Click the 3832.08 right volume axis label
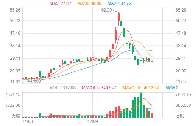The width and height of the screenshot is (196, 126). point(183,105)
